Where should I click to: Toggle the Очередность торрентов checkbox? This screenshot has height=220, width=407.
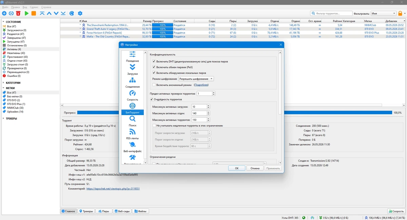point(152,100)
